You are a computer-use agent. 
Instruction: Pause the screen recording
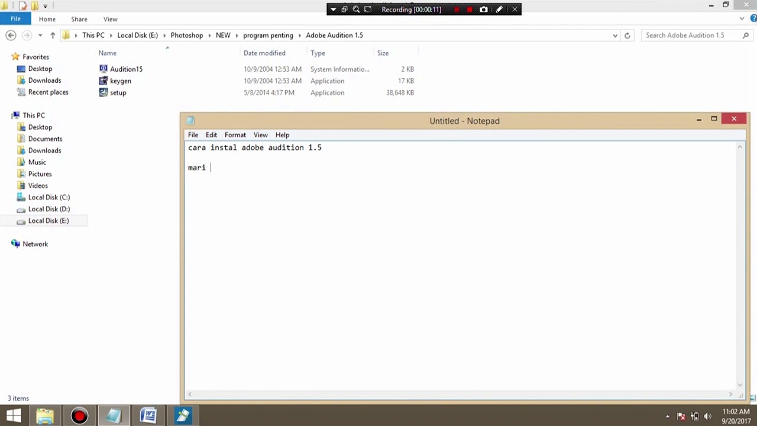point(457,9)
